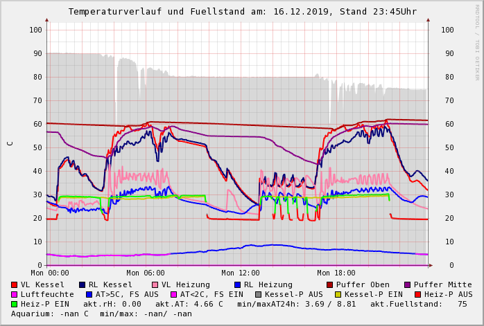
Task: Select the pink VL Heizung legend swatch
Action: click(155, 284)
